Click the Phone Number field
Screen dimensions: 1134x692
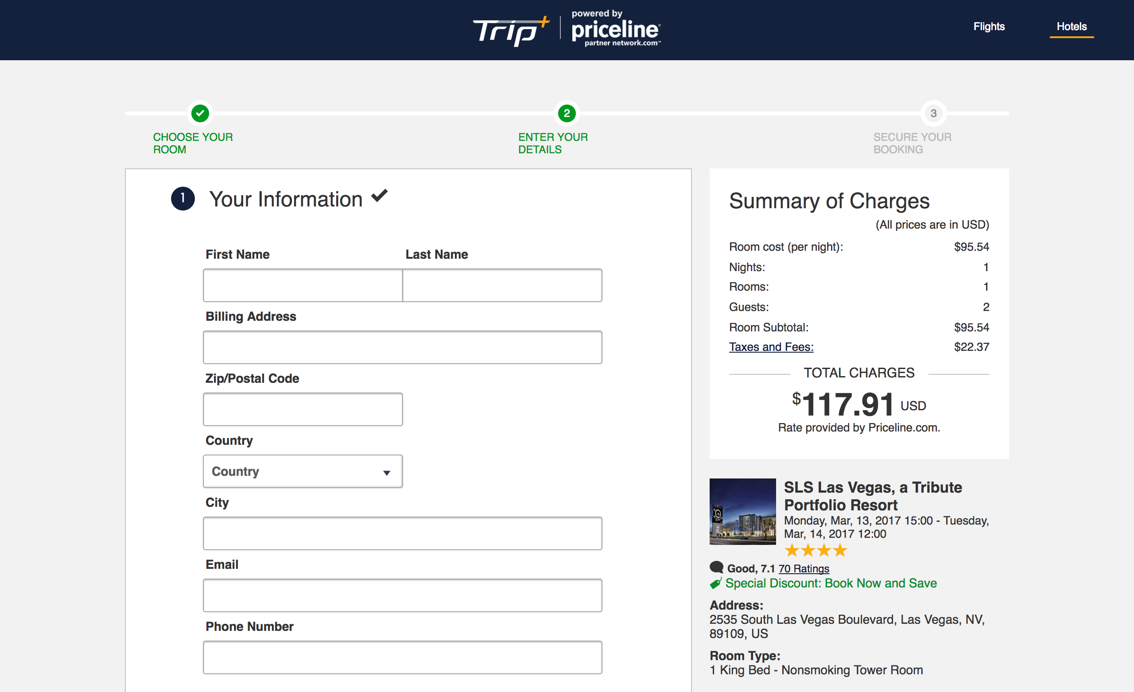[x=402, y=657]
